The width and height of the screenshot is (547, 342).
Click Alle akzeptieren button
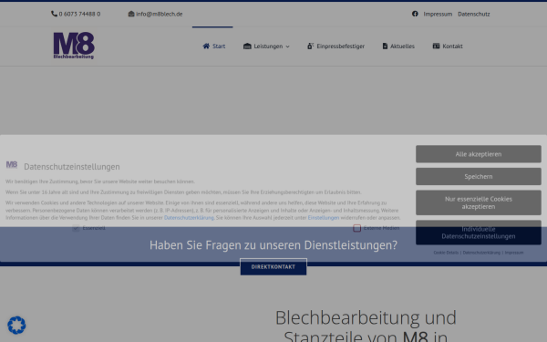(x=479, y=154)
